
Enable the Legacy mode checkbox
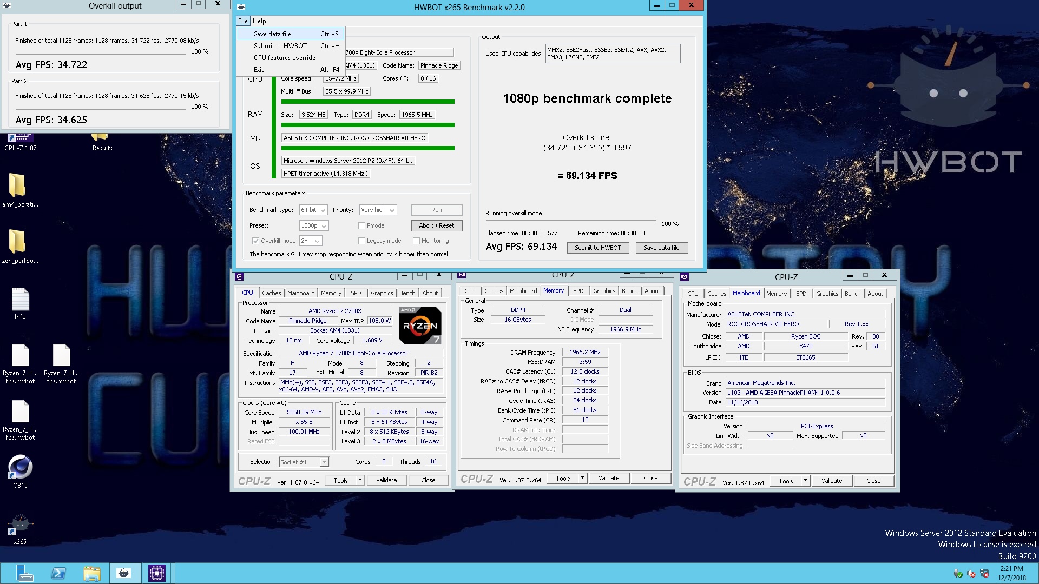(x=361, y=241)
